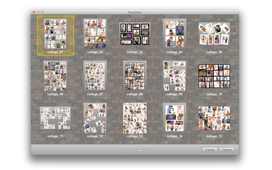Click the collage_08 label text

click(x=135, y=94)
